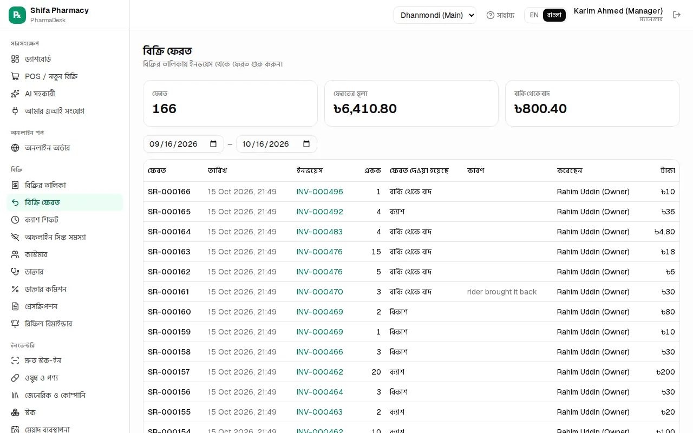This screenshot has width=693, height=433.
Task: Open the Dhanmondi (Main) branch dropdown
Action: point(435,15)
